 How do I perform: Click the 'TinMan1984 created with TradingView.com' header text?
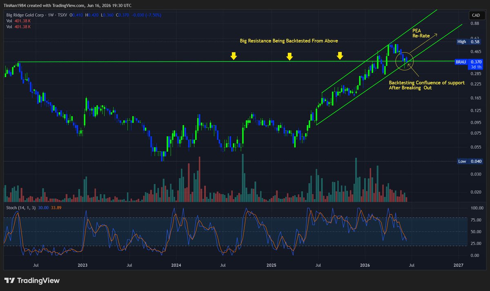coord(44,7)
